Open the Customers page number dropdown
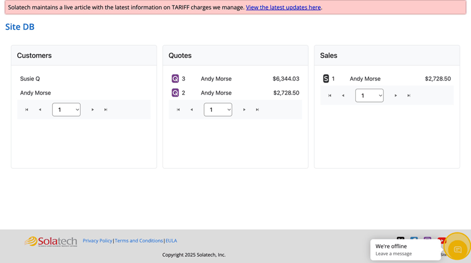The width and height of the screenshot is (471, 263). coord(66,110)
